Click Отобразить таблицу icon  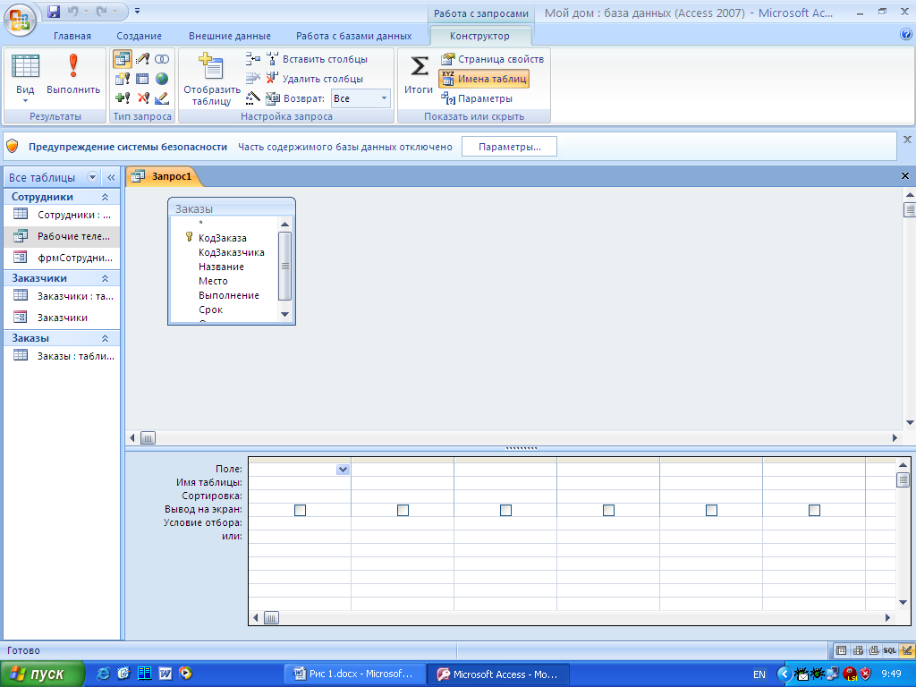(x=211, y=66)
